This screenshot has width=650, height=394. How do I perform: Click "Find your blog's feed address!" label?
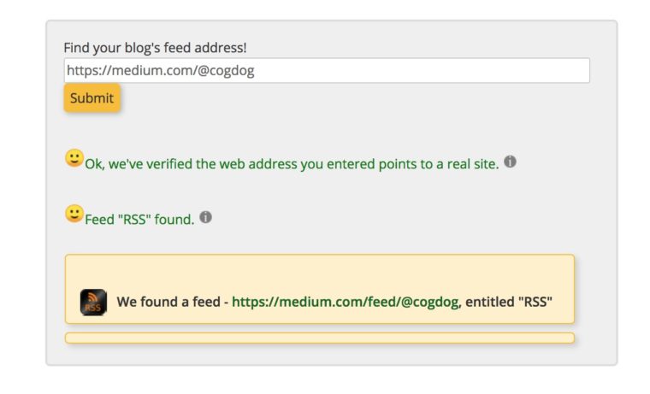[x=155, y=49]
